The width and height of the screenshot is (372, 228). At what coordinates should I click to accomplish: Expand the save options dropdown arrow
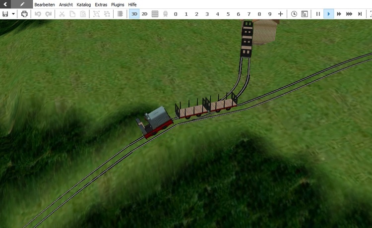click(13, 14)
